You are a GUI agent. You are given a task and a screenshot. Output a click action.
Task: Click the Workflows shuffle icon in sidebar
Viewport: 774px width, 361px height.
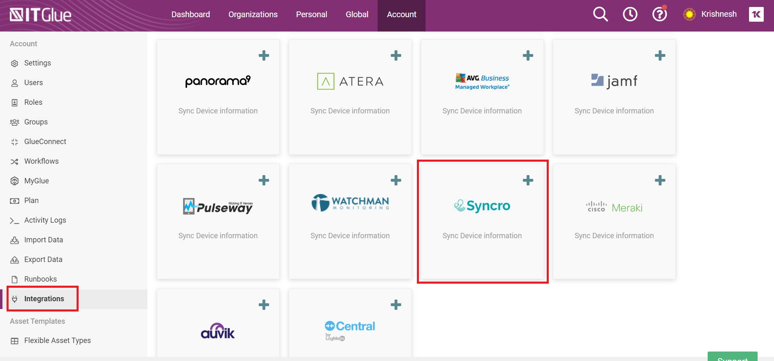pyautogui.click(x=15, y=162)
